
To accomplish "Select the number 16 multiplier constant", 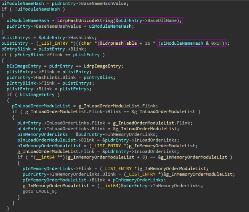I will click(148, 43).
